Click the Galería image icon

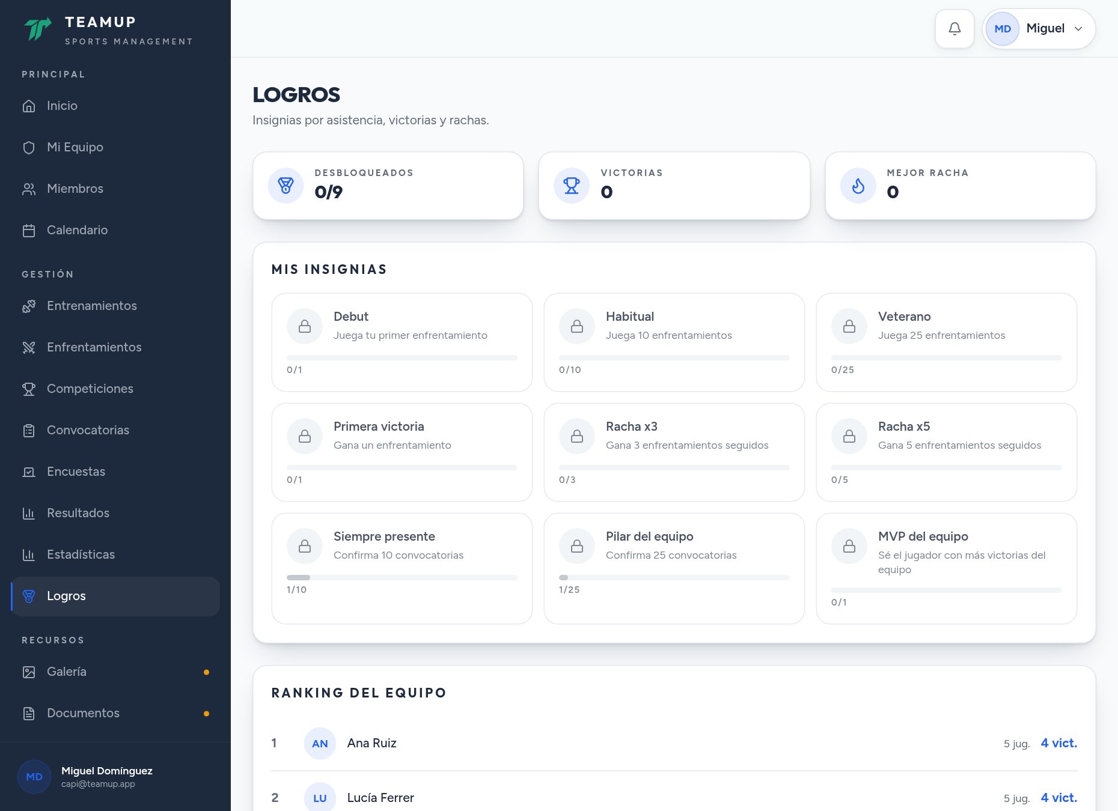(x=29, y=672)
